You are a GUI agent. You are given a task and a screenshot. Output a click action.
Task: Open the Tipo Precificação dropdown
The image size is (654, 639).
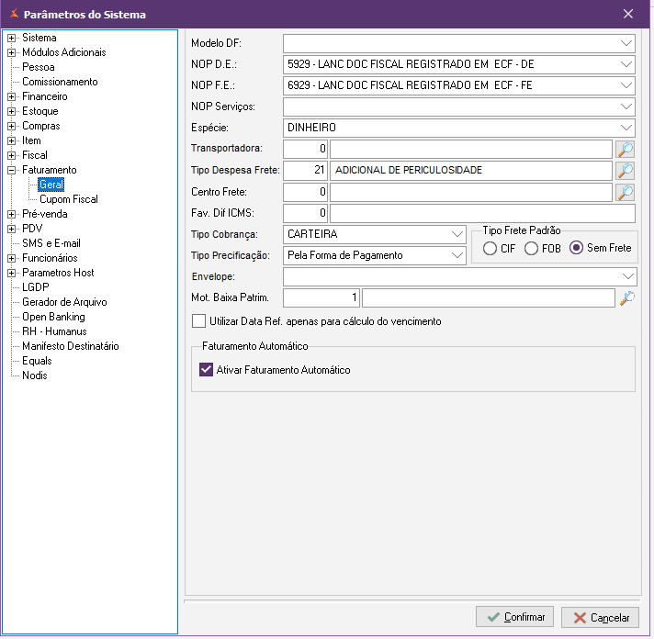(x=457, y=255)
